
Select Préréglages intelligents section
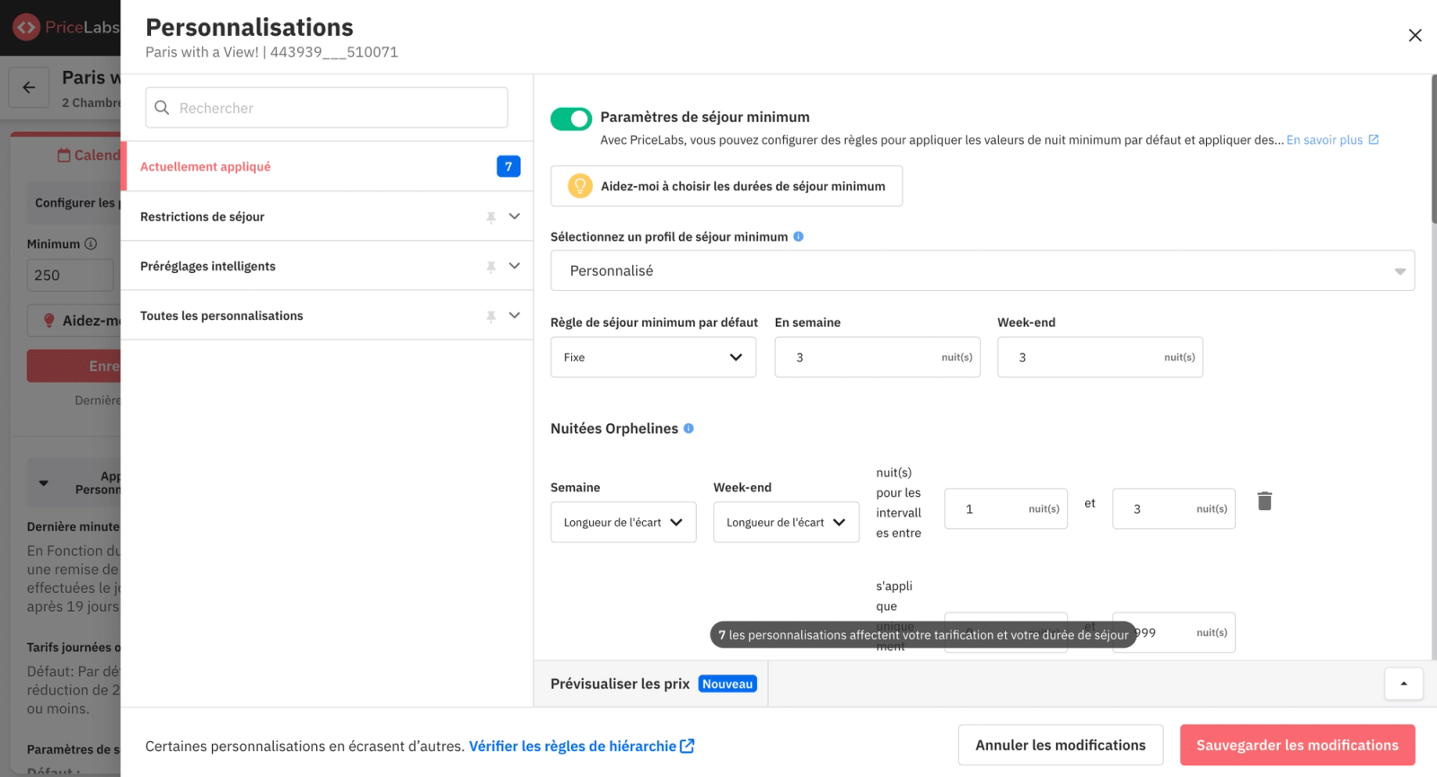327,266
